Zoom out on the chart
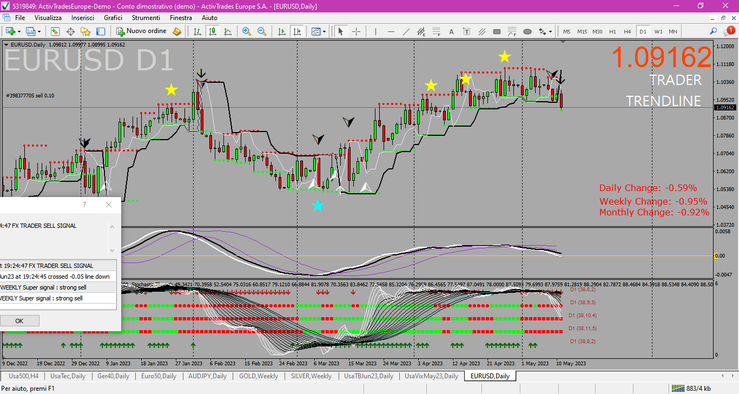This screenshot has width=739, height=394. (x=262, y=31)
